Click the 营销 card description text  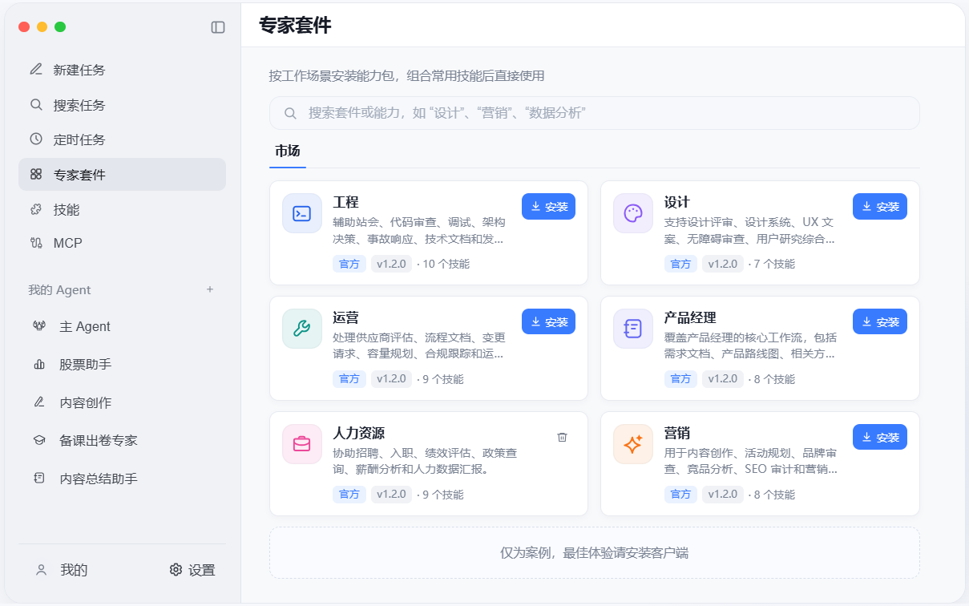click(751, 461)
